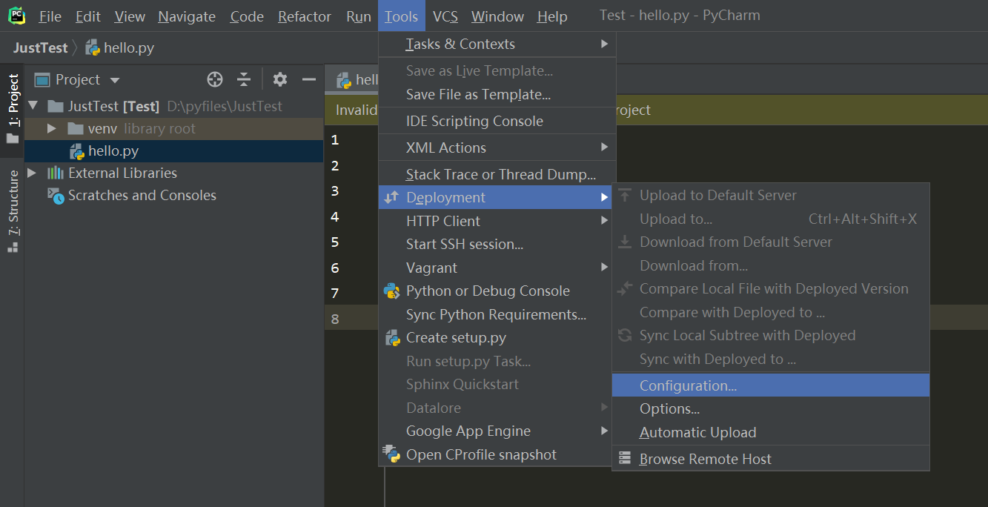Click the Collapse All icon in Project panel
This screenshot has height=507, width=988.
click(244, 79)
